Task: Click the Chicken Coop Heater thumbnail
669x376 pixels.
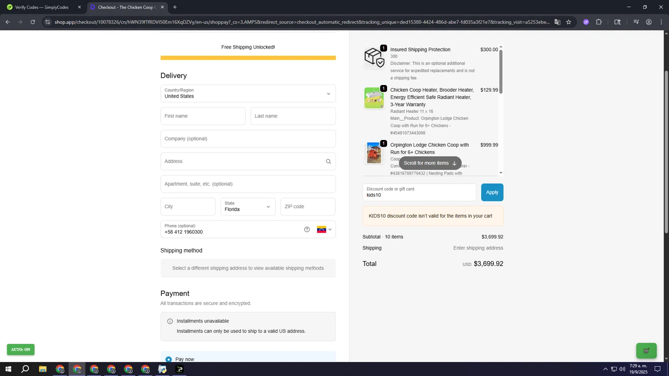Action: [374, 98]
